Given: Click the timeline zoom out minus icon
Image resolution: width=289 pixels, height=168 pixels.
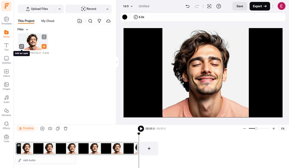Looking at the screenshot, I should coord(245,129).
